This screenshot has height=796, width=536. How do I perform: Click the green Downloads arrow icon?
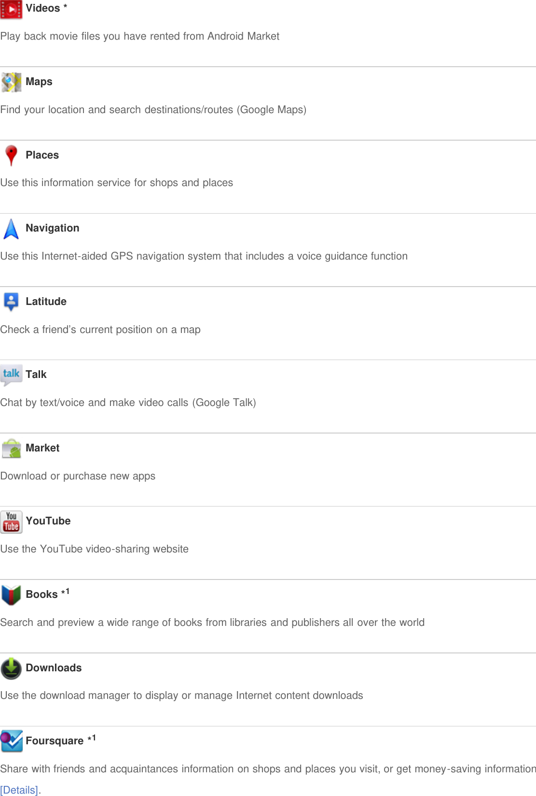(x=11, y=668)
